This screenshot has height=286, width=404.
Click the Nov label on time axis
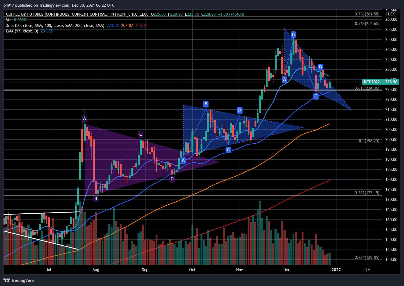[x=239, y=270]
